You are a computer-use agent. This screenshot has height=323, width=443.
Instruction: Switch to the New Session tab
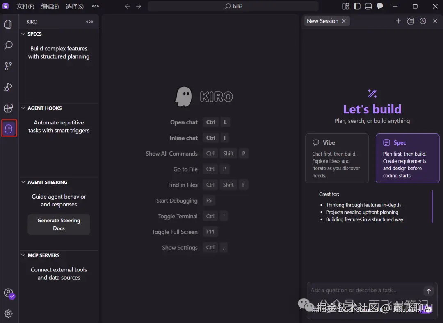pyautogui.click(x=322, y=21)
